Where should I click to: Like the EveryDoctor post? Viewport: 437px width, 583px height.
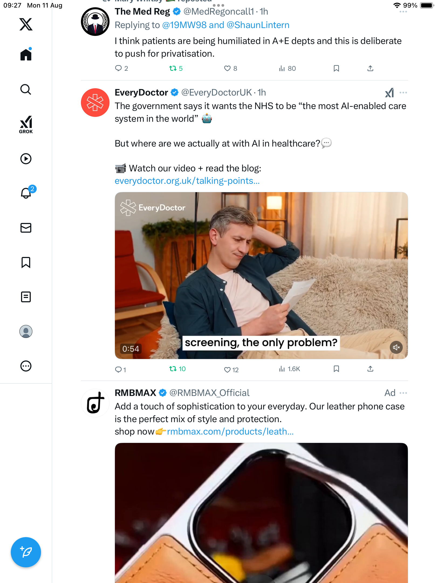pos(227,370)
